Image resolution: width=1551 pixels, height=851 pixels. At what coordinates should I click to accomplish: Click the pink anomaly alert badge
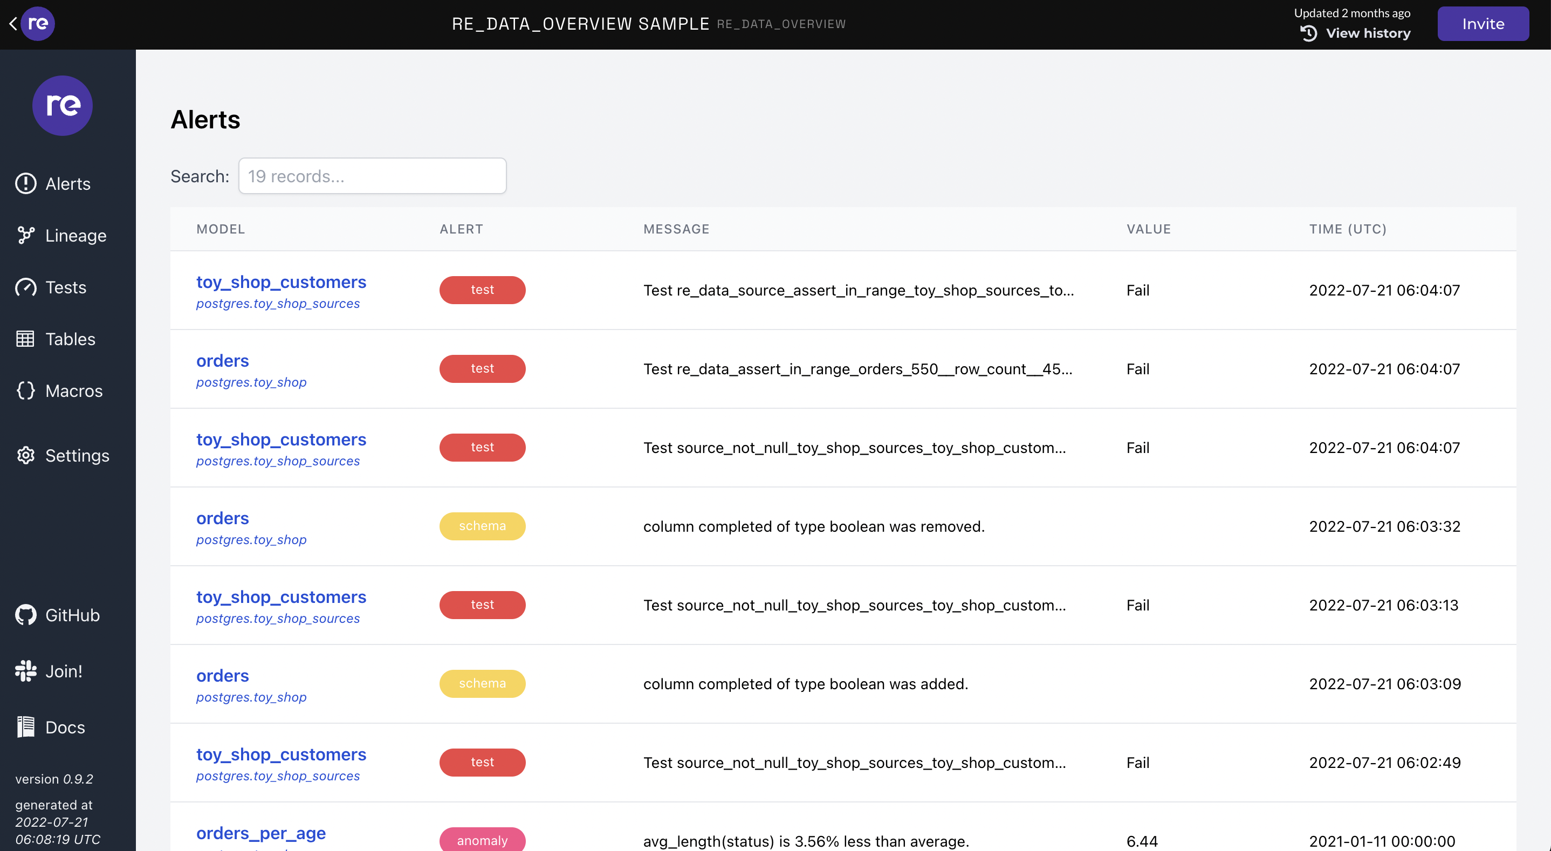click(x=482, y=839)
